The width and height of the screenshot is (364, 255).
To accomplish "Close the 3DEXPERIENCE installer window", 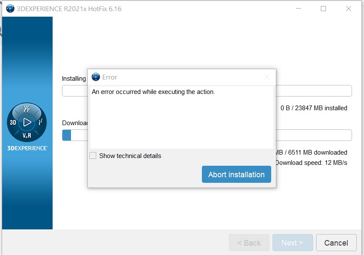I will pyautogui.click(x=349, y=9).
